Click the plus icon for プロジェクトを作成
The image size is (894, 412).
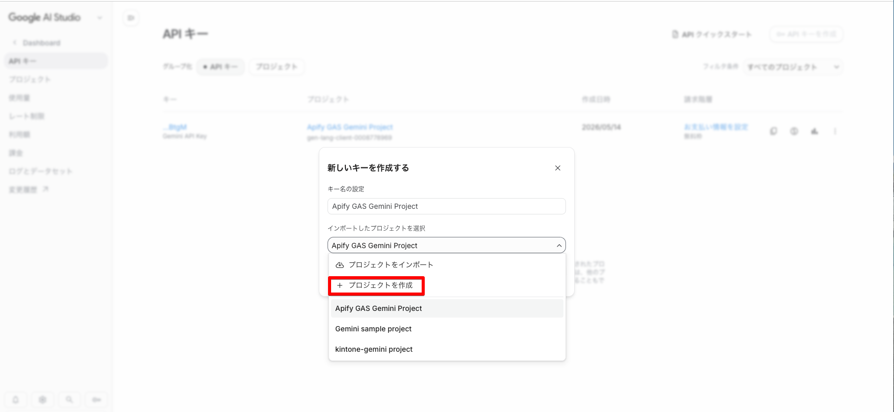340,285
